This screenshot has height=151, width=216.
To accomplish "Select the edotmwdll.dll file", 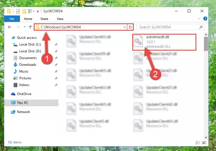I will coord(164,42).
